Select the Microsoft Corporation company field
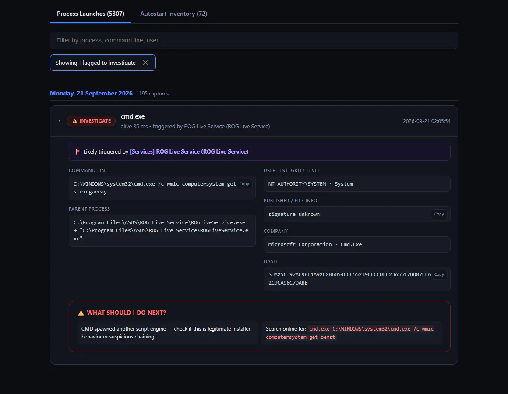The height and width of the screenshot is (394, 508). 357,244
